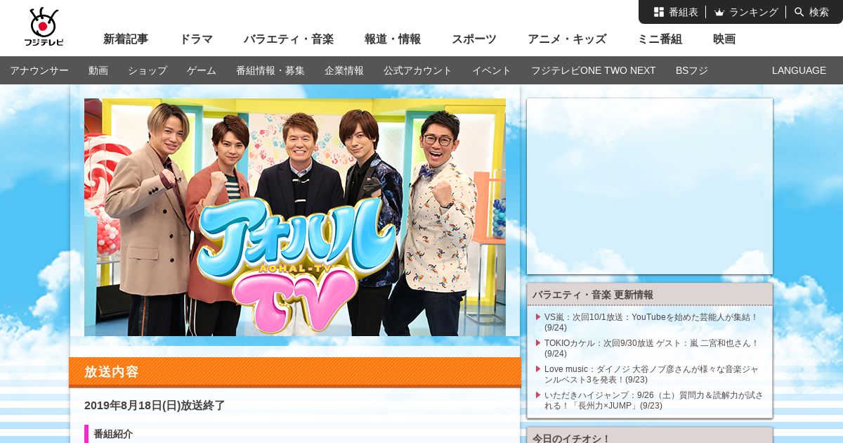Click the 番組紹介 subheading

point(113,434)
